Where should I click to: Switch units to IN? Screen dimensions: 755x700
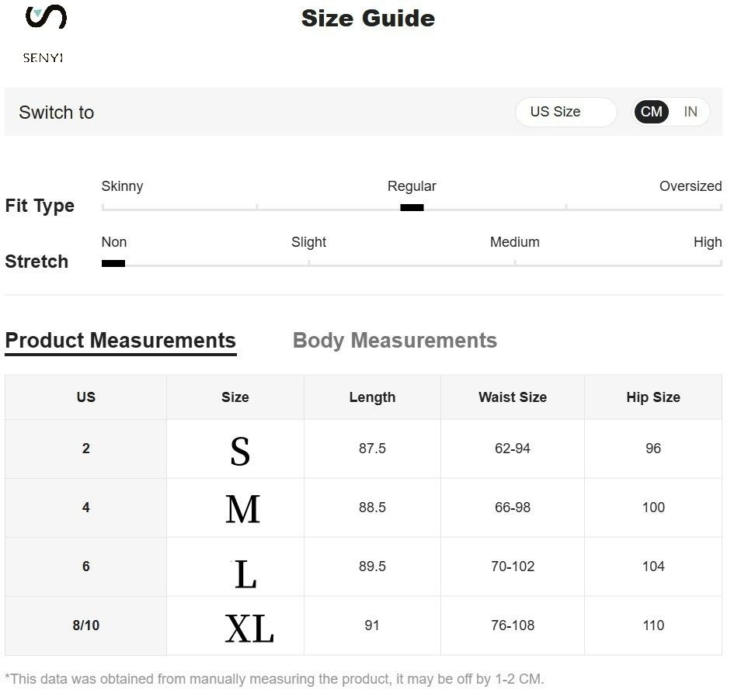[x=691, y=112]
